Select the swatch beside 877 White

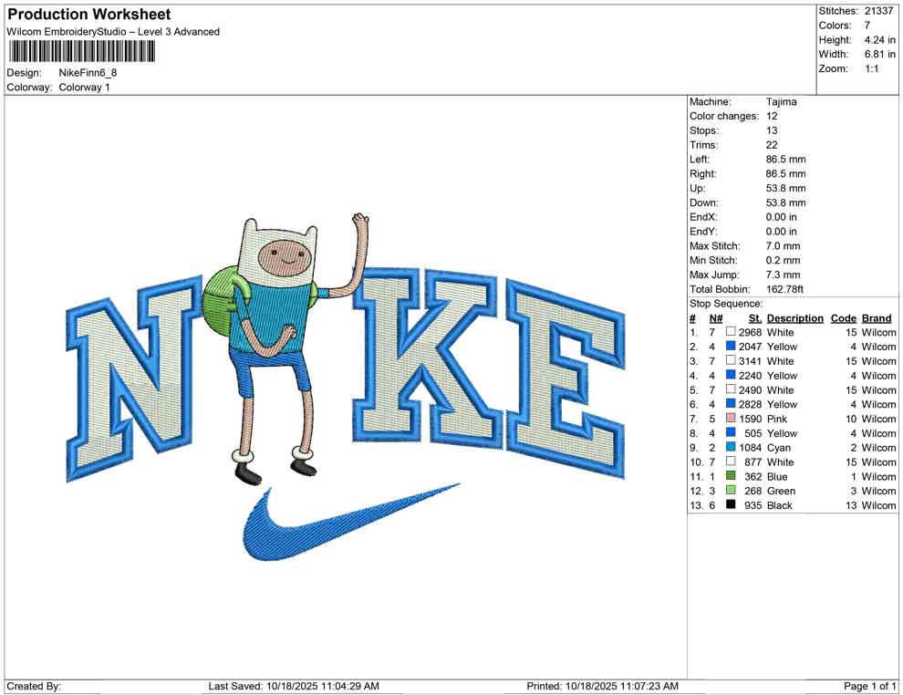[731, 462]
